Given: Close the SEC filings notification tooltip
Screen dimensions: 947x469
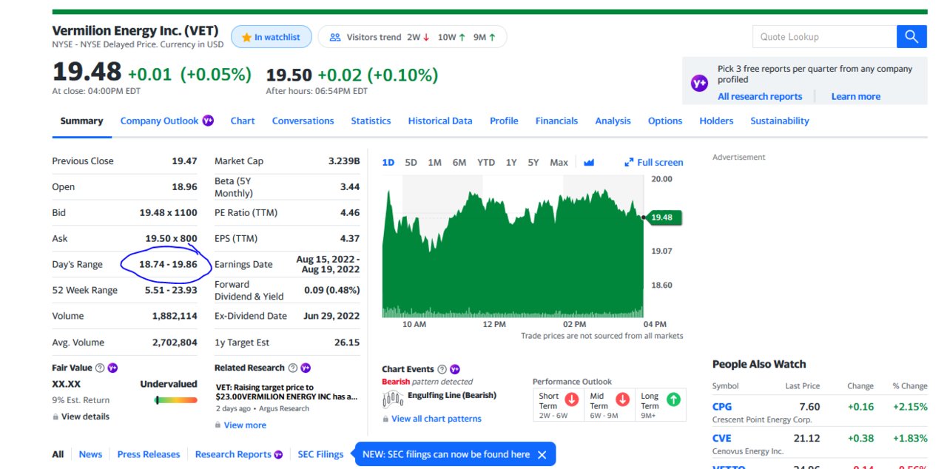Looking at the screenshot, I should tap(542, 455).
